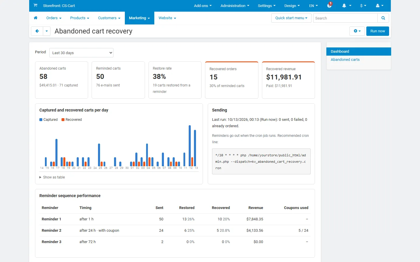Change the Period dropdown selection
Screen dimensions: 420x262
coord(81,53)
